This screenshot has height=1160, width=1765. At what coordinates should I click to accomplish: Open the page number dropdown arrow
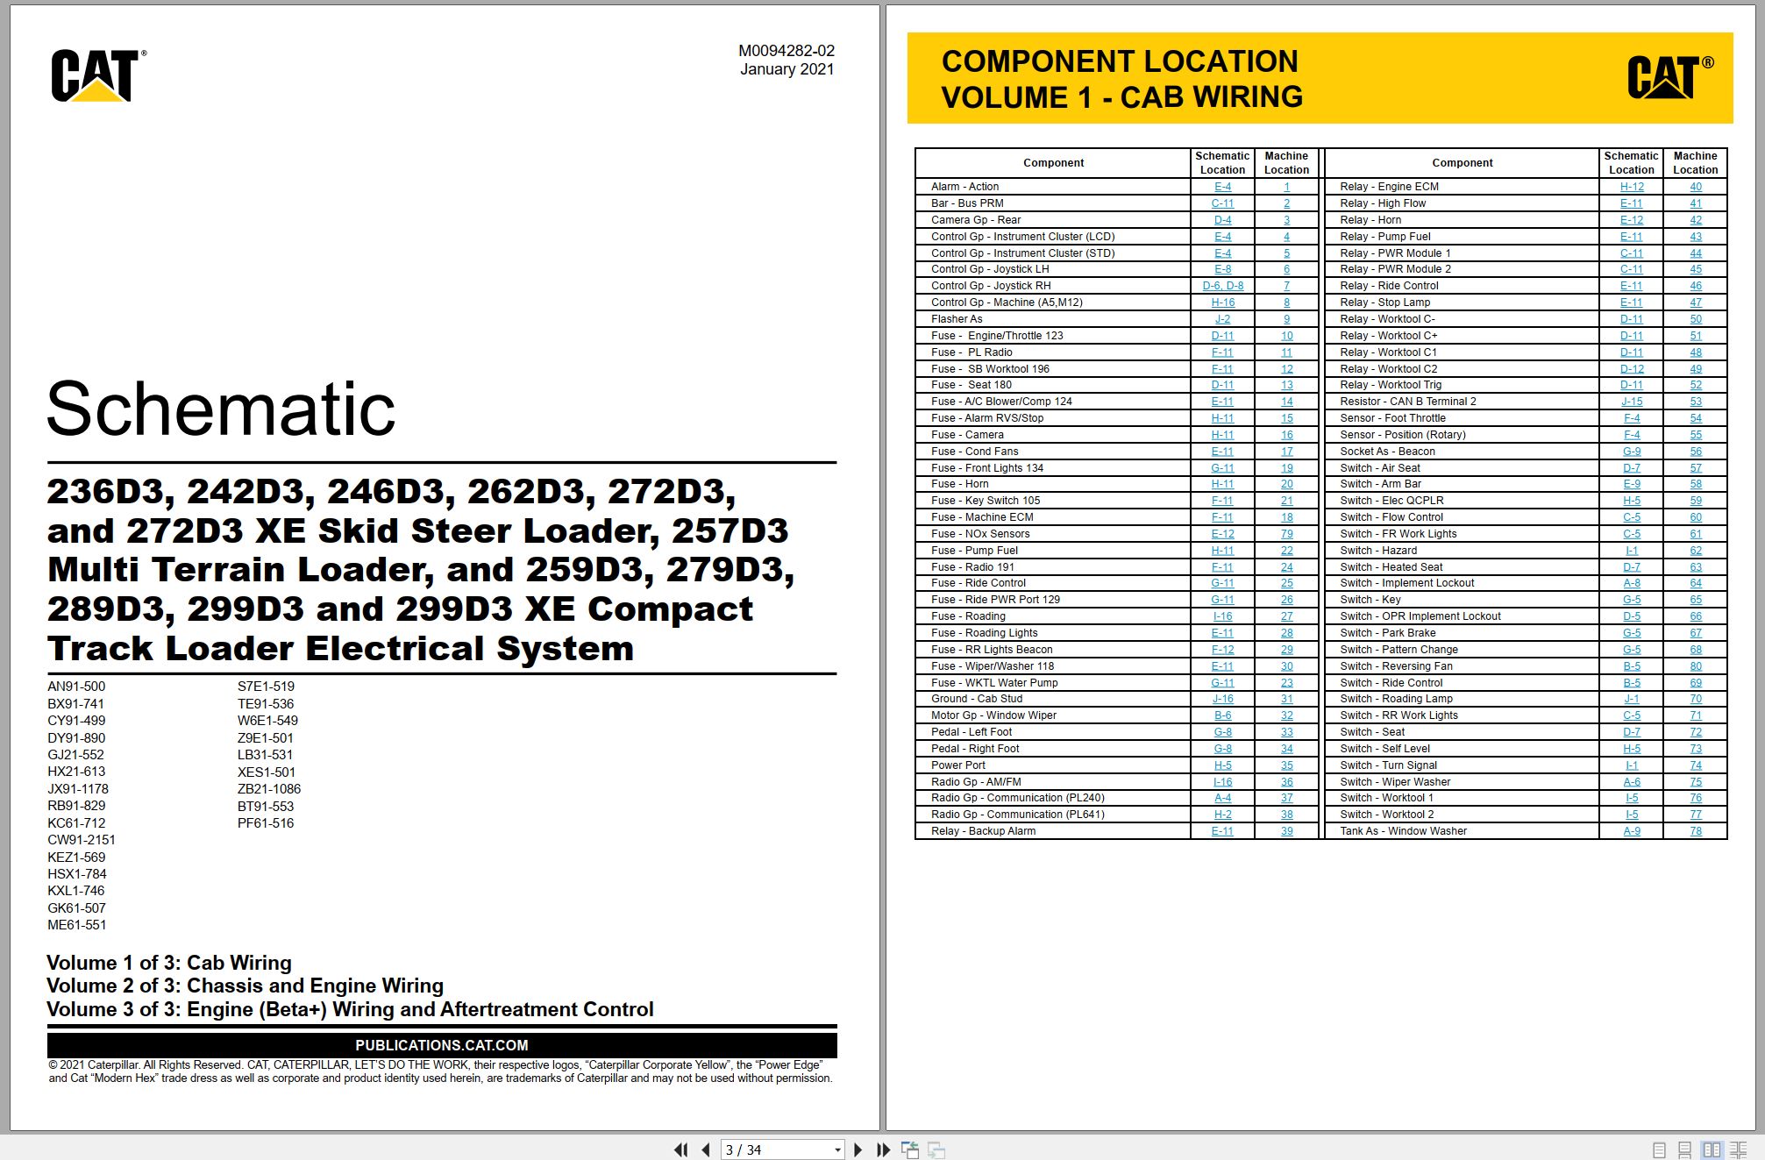point(837,1149)
